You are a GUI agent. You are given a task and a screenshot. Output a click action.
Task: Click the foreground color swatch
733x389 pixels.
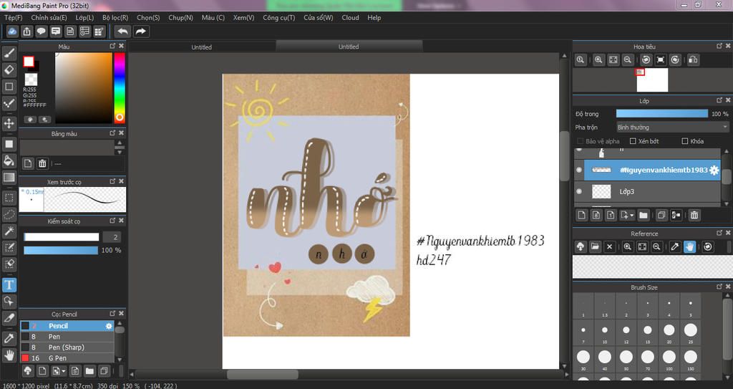pos(29,62)
